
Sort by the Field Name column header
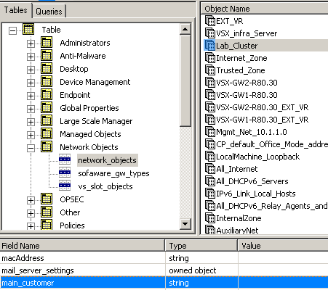[82, 246]
